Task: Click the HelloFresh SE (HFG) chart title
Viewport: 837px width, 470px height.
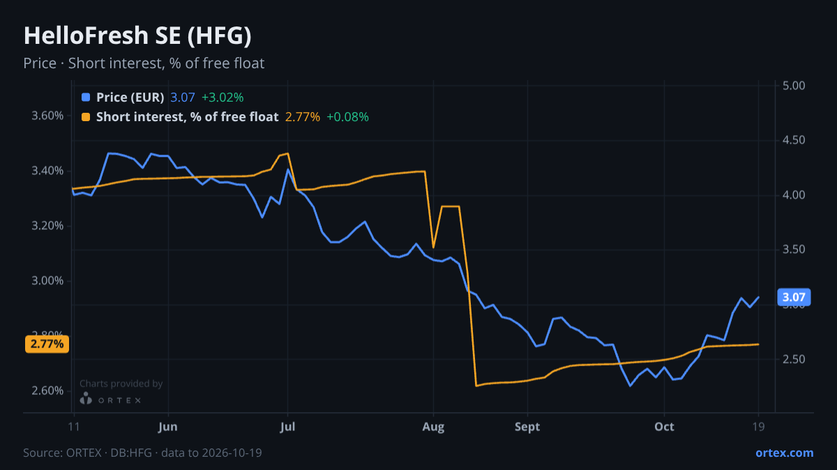Action: [x=137, y=36]
